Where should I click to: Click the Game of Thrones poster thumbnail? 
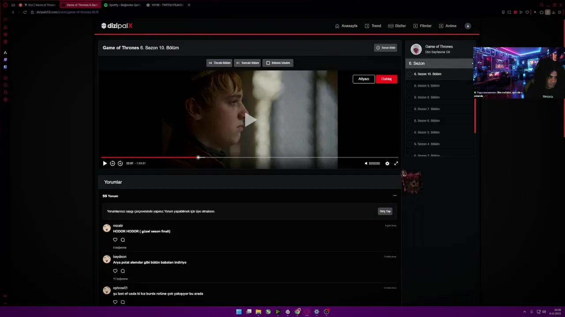(416, 49)
